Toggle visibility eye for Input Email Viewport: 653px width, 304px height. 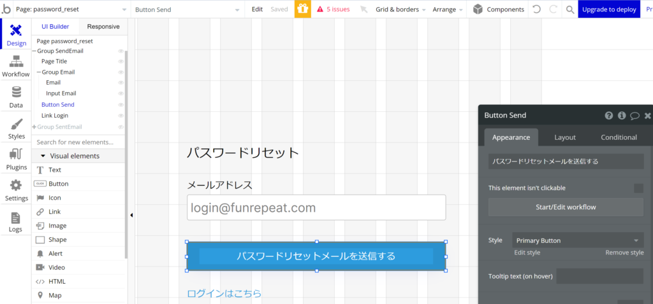(x=121, y=93)
